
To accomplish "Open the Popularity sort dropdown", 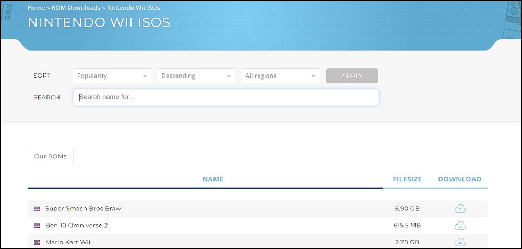I will 112,76.
